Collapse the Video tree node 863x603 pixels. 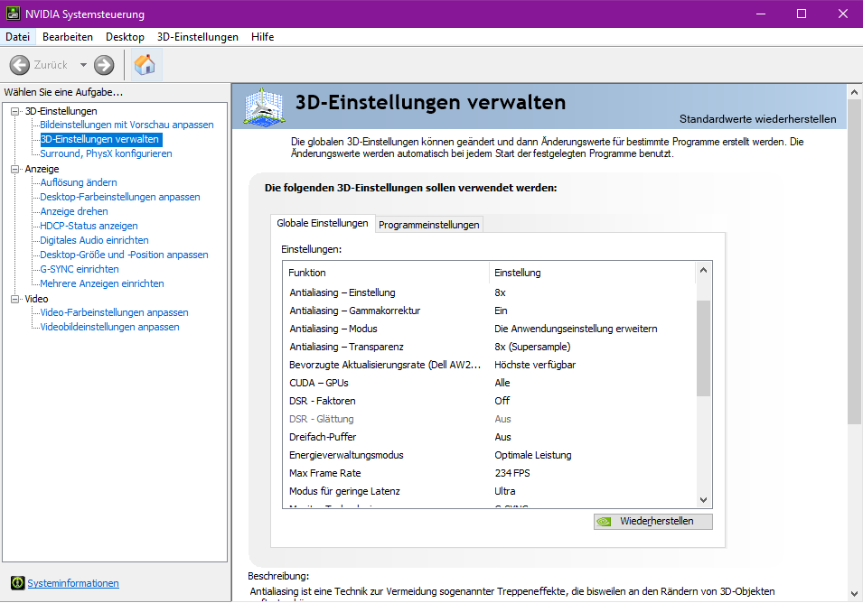pyautogui.click(x=14, y=299)
